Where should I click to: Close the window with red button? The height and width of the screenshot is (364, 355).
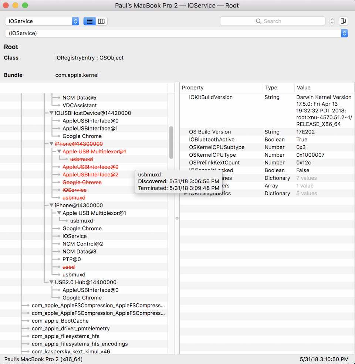coord(6,5)
